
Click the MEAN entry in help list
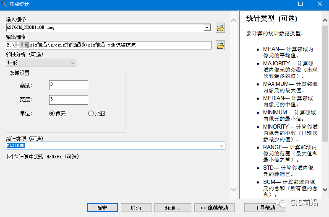pos(288,52)
